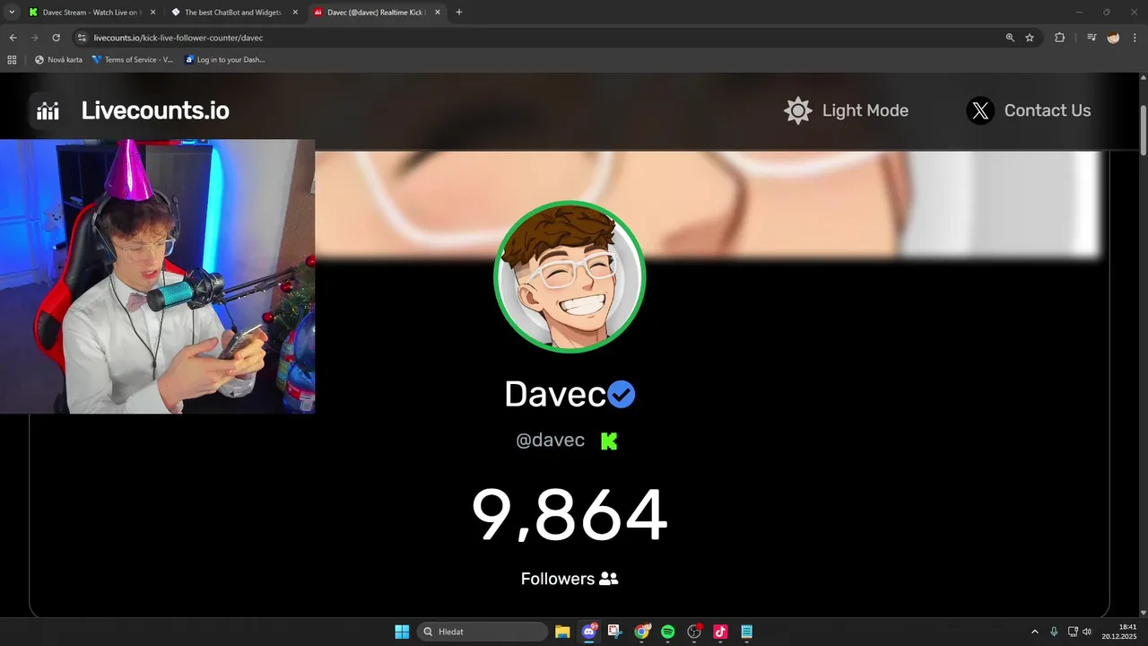Open the Windows Start menu
The height and width of the screenshot is (646, 1148).
402,632
